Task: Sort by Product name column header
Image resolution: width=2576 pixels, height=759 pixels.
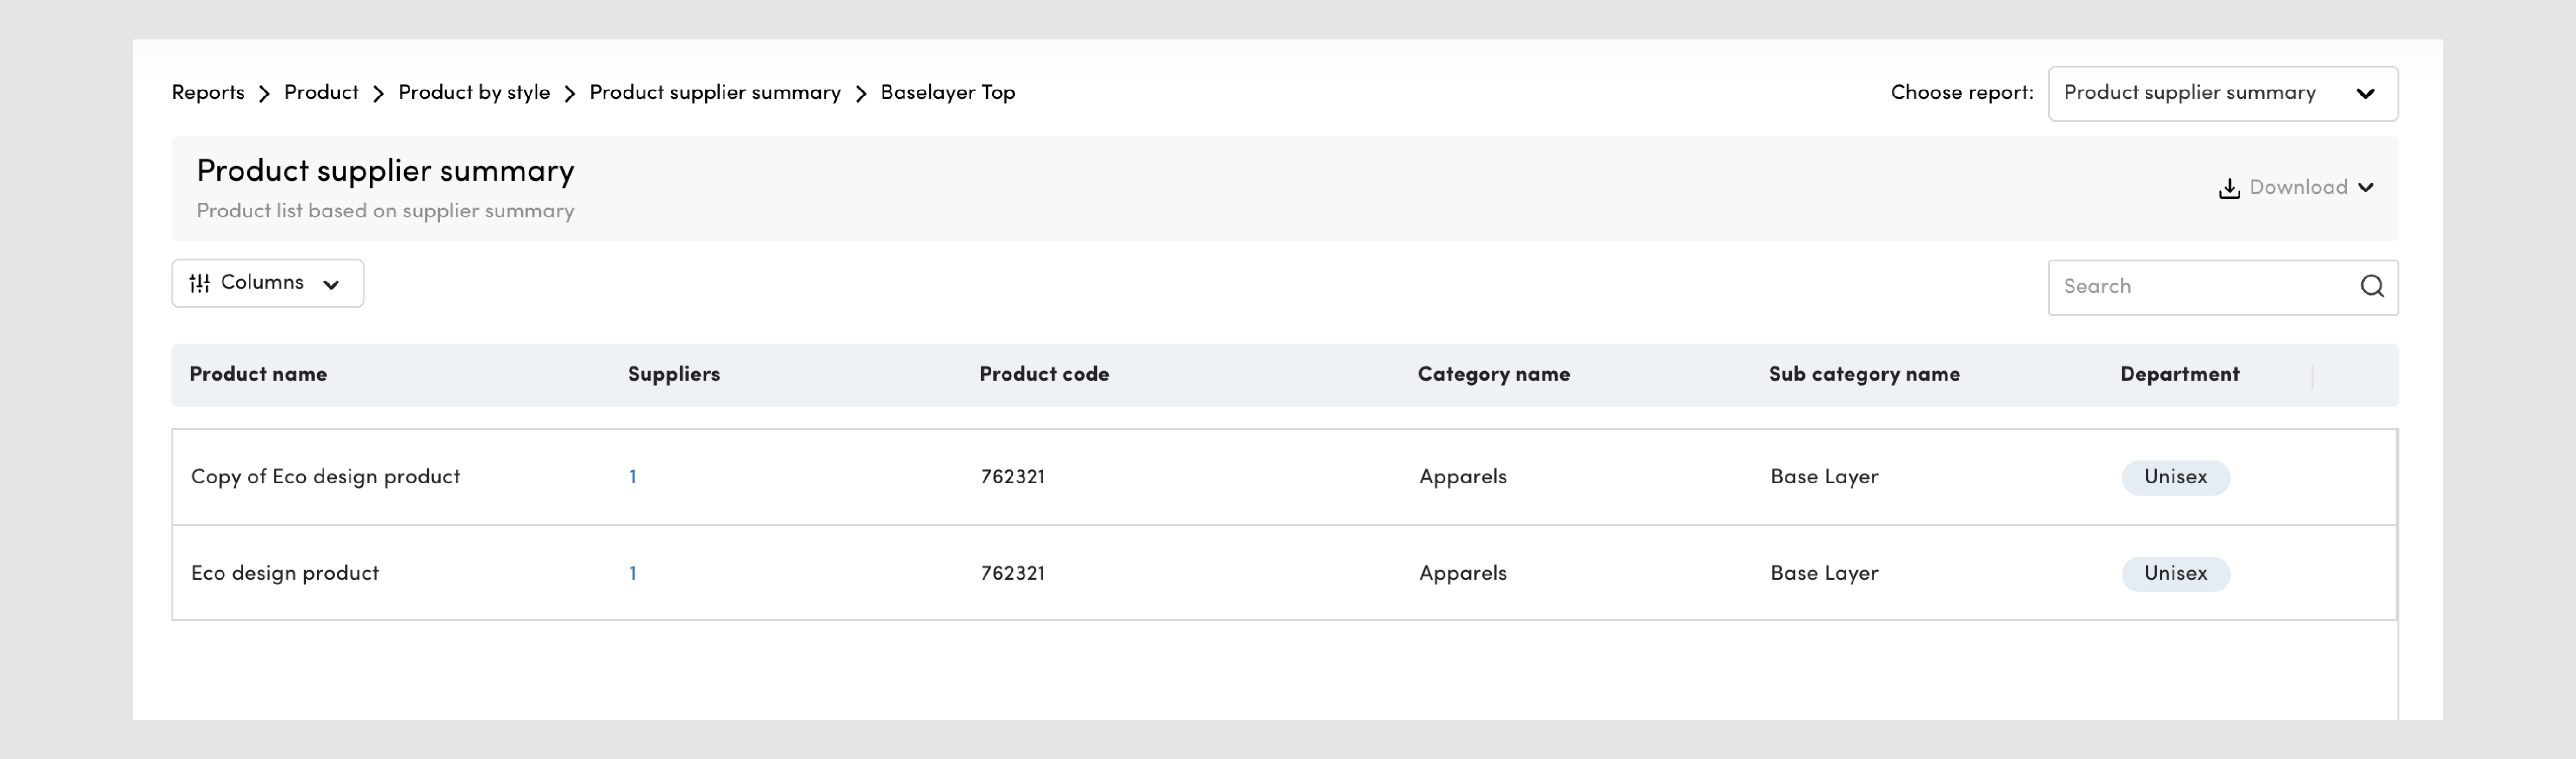Action: [x=258, y=375]
